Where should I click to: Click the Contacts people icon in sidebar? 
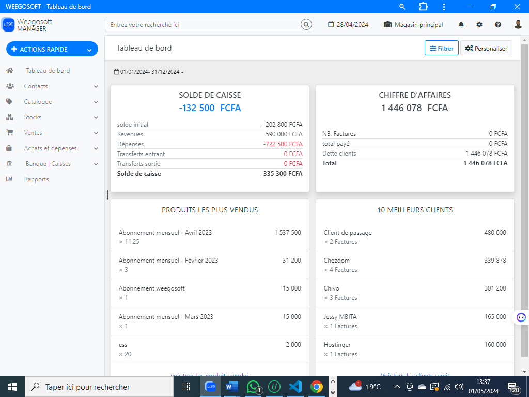(x=9, y=86)
